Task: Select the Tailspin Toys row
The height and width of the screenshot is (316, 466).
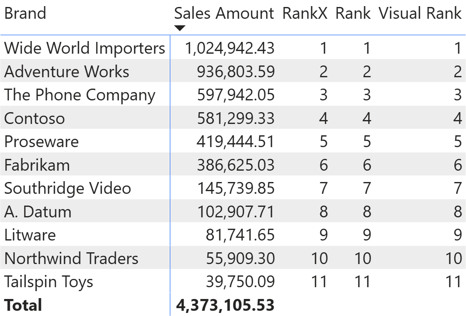Action: (49, 282)
